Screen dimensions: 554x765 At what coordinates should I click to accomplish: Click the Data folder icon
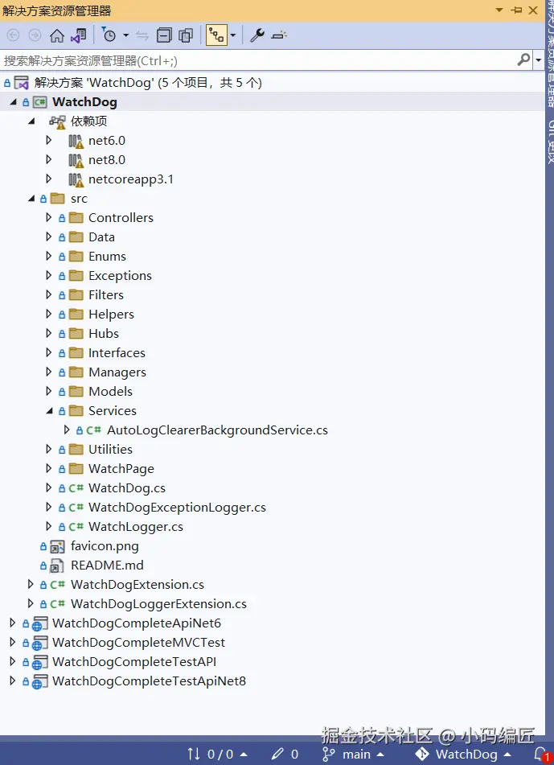point(76,236)
